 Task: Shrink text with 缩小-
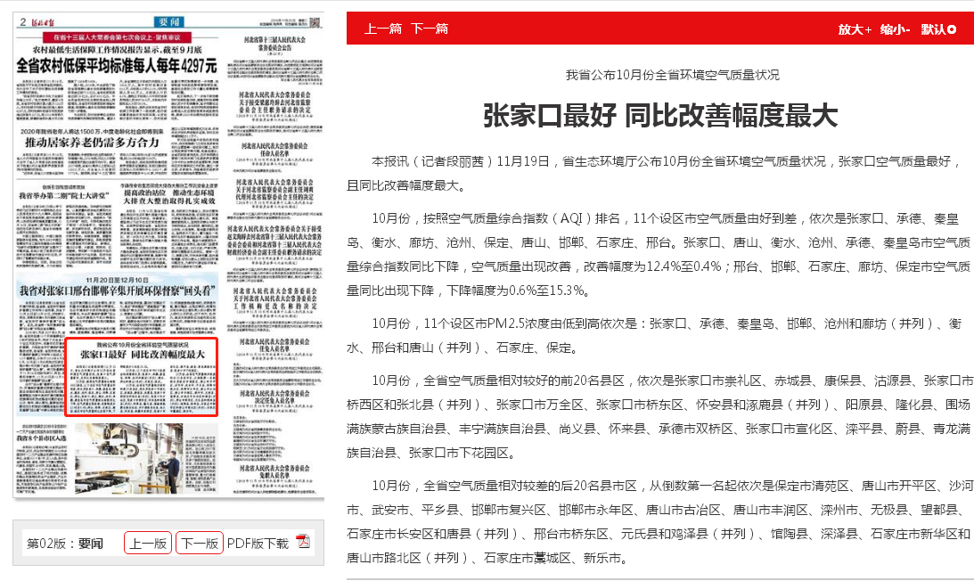[x=895, y=29]
